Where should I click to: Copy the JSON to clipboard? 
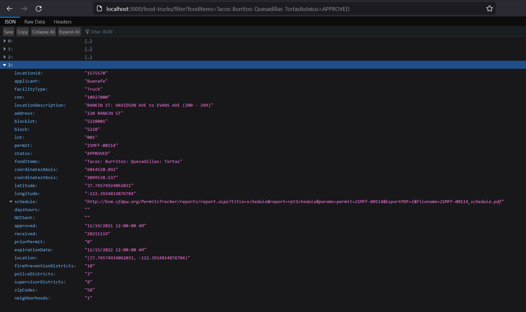[x=23, y=32]
